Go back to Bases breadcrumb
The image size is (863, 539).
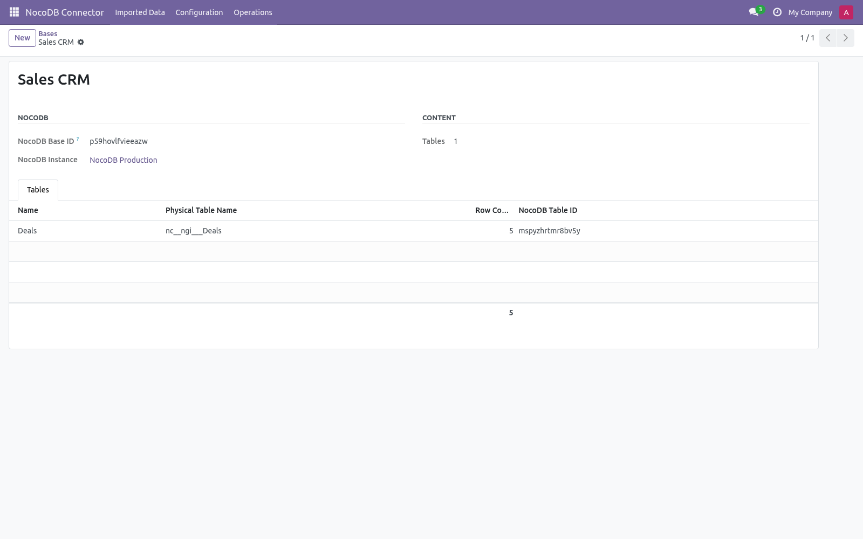point(47,33)
